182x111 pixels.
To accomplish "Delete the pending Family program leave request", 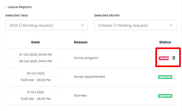I will [174, 58].
